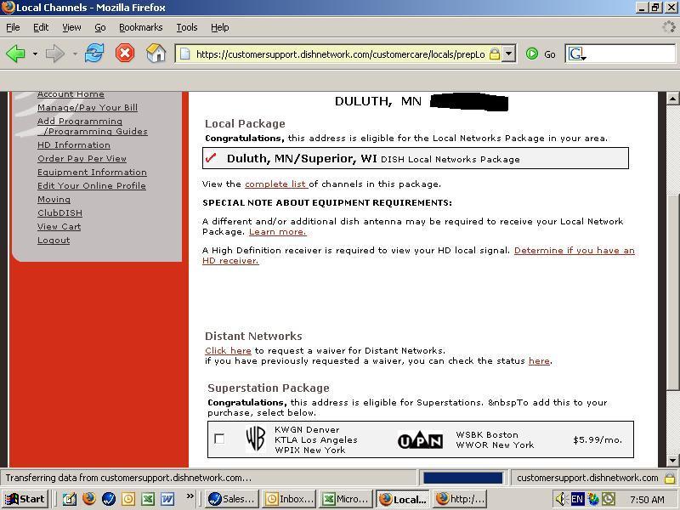
Task: Click the Logout link
Action: (54, 241)
